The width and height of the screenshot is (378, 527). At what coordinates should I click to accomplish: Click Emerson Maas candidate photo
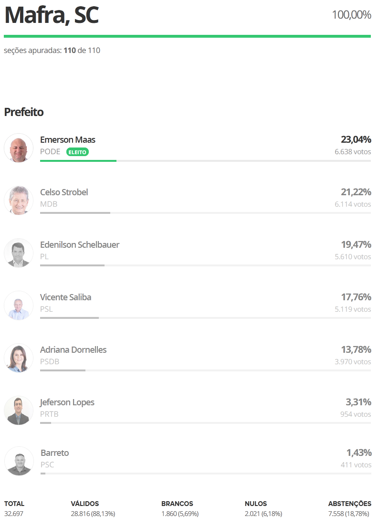pos(19,148)
